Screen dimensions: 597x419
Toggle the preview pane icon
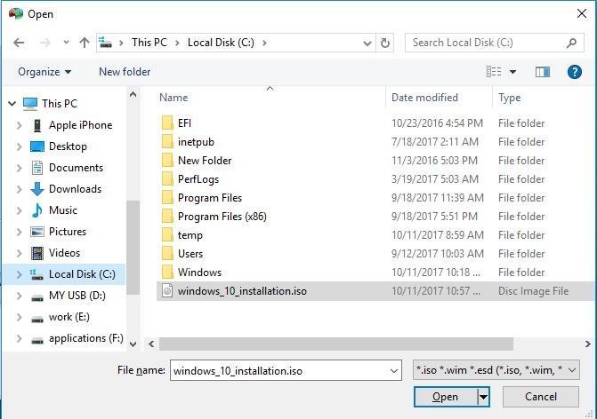[x=543, y=72]
